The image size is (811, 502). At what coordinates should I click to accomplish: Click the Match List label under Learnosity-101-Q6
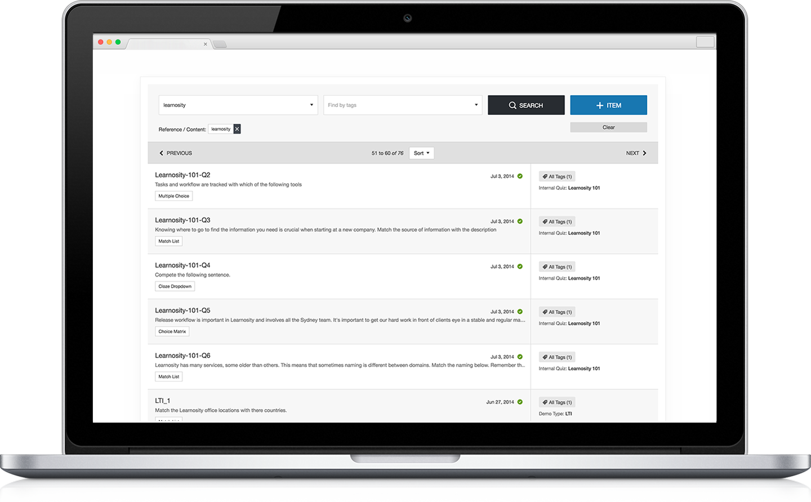(x=169, y=376)
